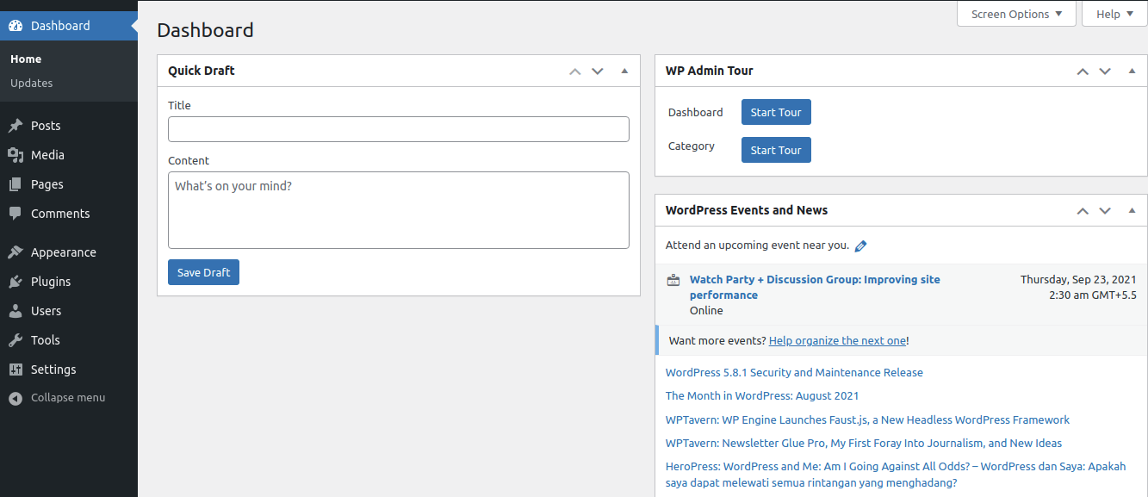
Task: Open the Posts menu pin icon
Action: click(x=16, y=126)
